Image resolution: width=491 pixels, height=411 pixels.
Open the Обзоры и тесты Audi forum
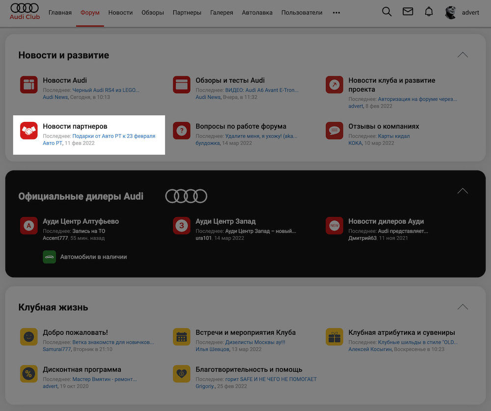click(230, 80)
